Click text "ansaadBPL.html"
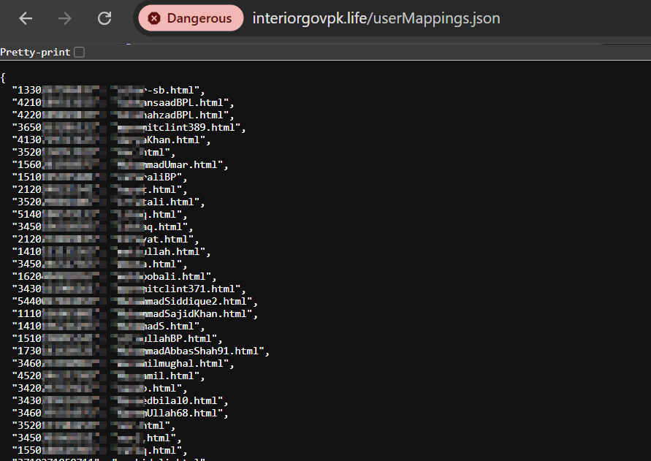This screenshot has height=461, width=651. point(186,102)
